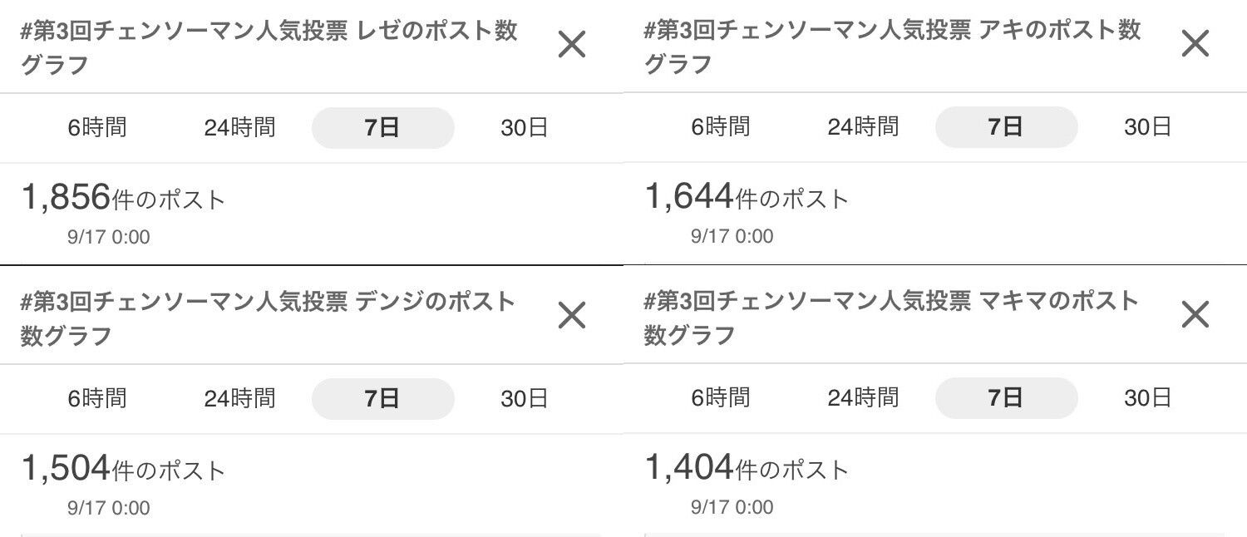Viewport: 1247px width, 537px height.
Task: Select the 7日 tab in レゼ graph
Action: (x=382, y=128)
